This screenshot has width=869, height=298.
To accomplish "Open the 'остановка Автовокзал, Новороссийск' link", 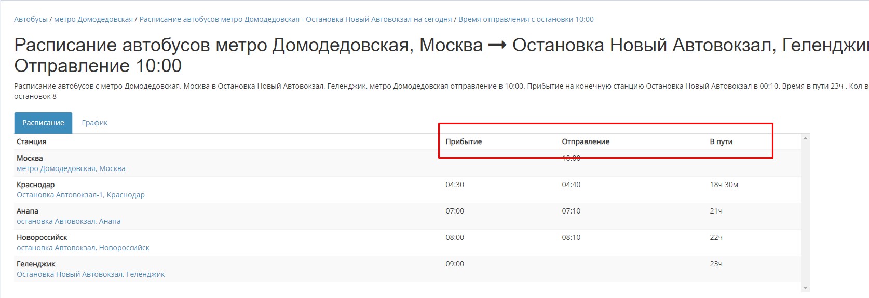I will [x=83, y=248].
